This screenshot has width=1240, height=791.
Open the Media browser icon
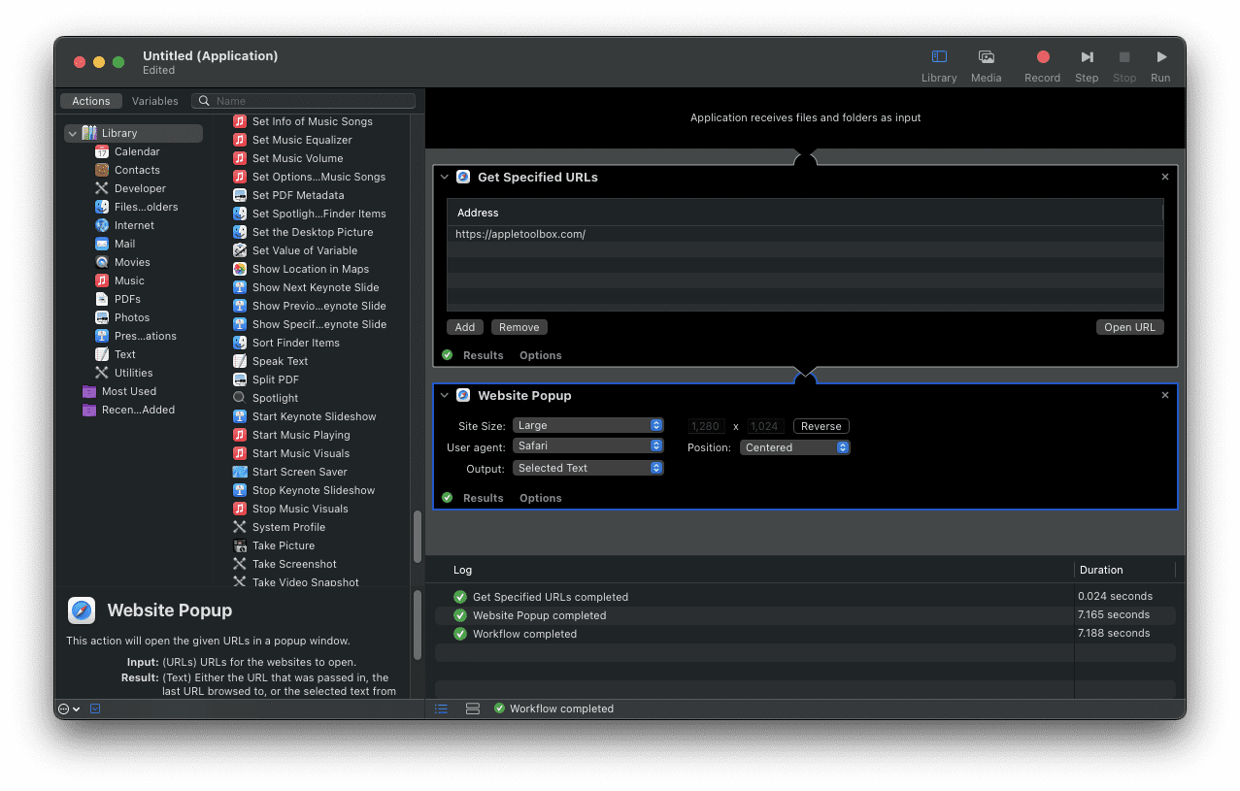(x=986, y=57)
